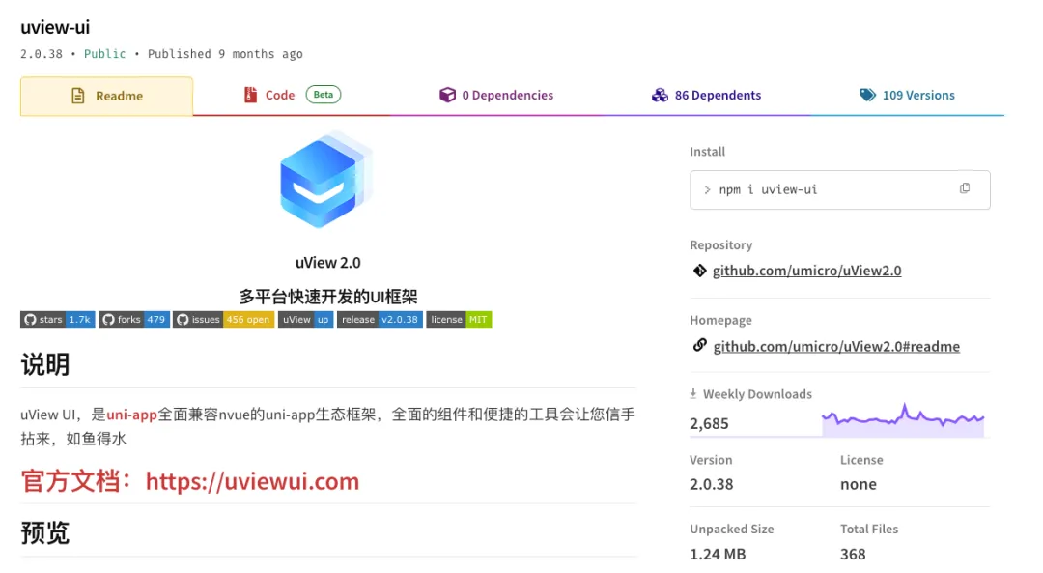The height and width of the screenshot is (573, 1043).
Task: Click the weekly downloads arrow icon
Action: [x=693, y=394]
